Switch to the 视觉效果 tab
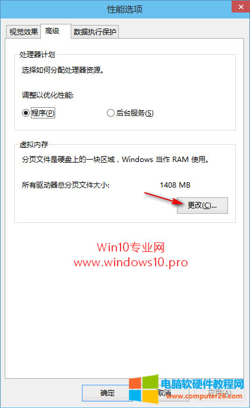The height and width of the screenshot is (408, 250). tap(23, 32)
